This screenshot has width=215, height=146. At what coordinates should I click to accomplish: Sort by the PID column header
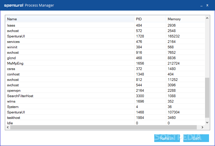[x=150, y=19]
